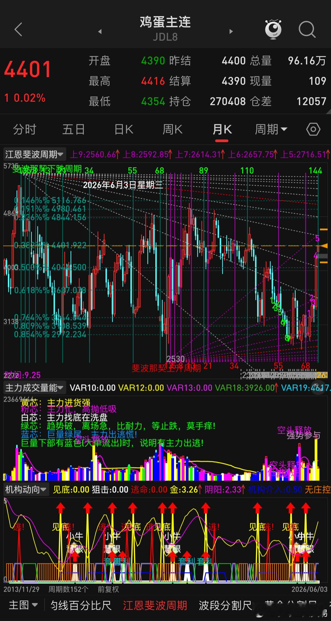
Task: Open chart settings hexagon icon
Action: pyautogui.click(x=313, y=130)
